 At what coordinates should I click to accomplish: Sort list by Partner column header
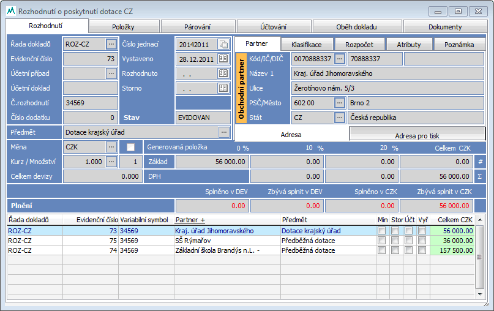pos(190,220)
